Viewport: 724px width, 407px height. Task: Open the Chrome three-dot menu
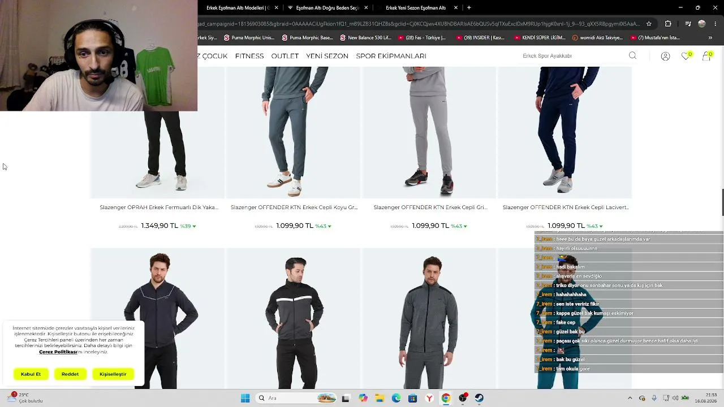tap(715, 24)
